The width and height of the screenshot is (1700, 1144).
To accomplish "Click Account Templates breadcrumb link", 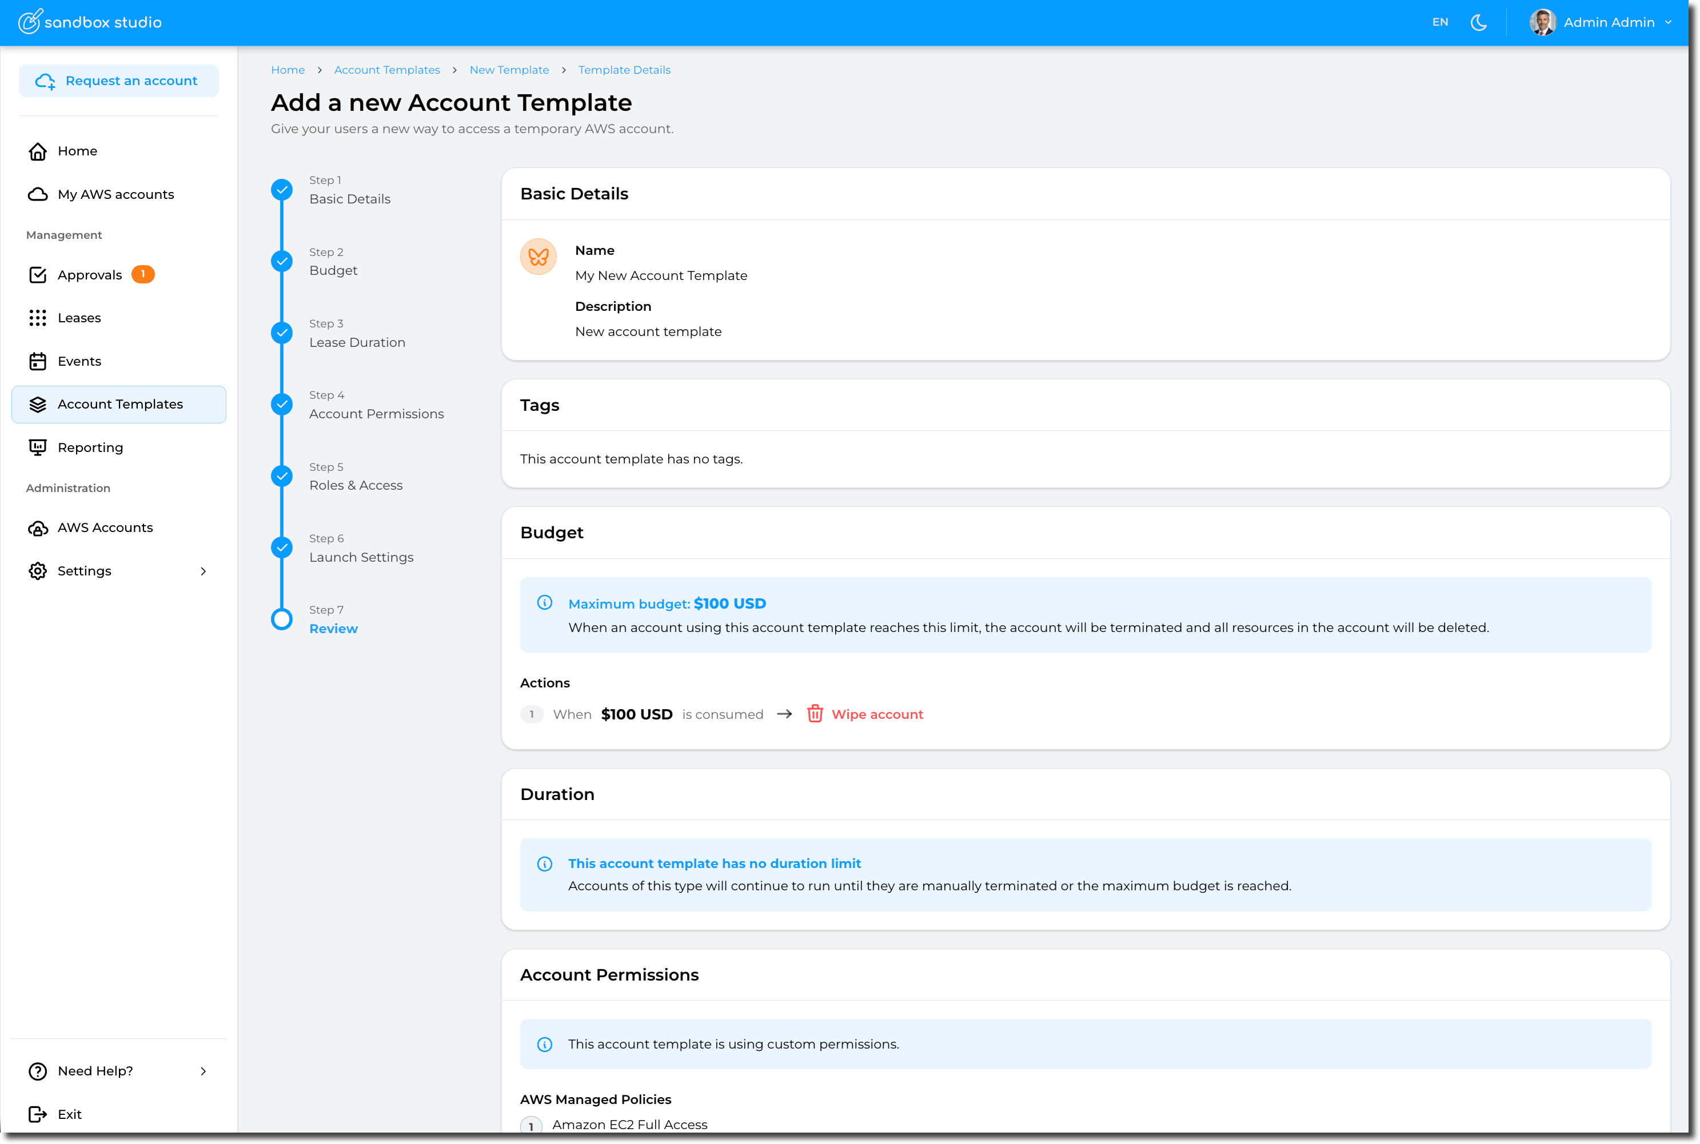I will (x=386, y=70).
